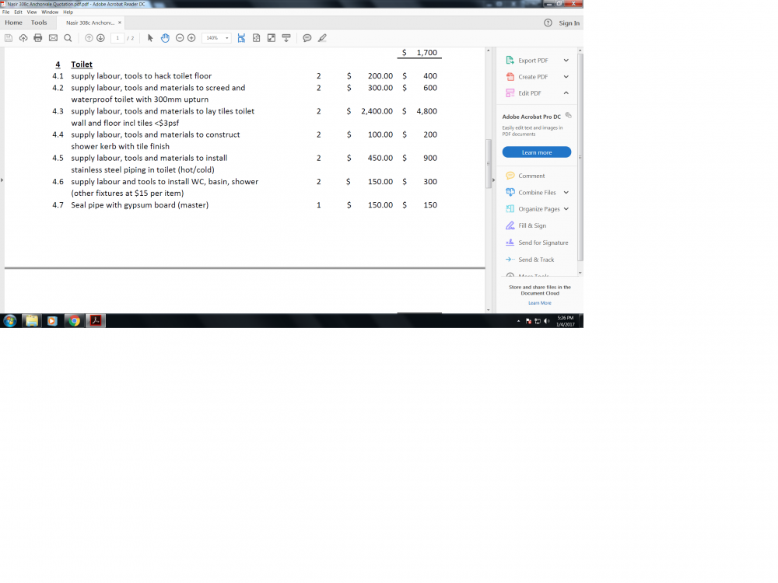The width and height of the screenshot is (778, 583).
Task: Click the page number field
Action: (117, 38)
